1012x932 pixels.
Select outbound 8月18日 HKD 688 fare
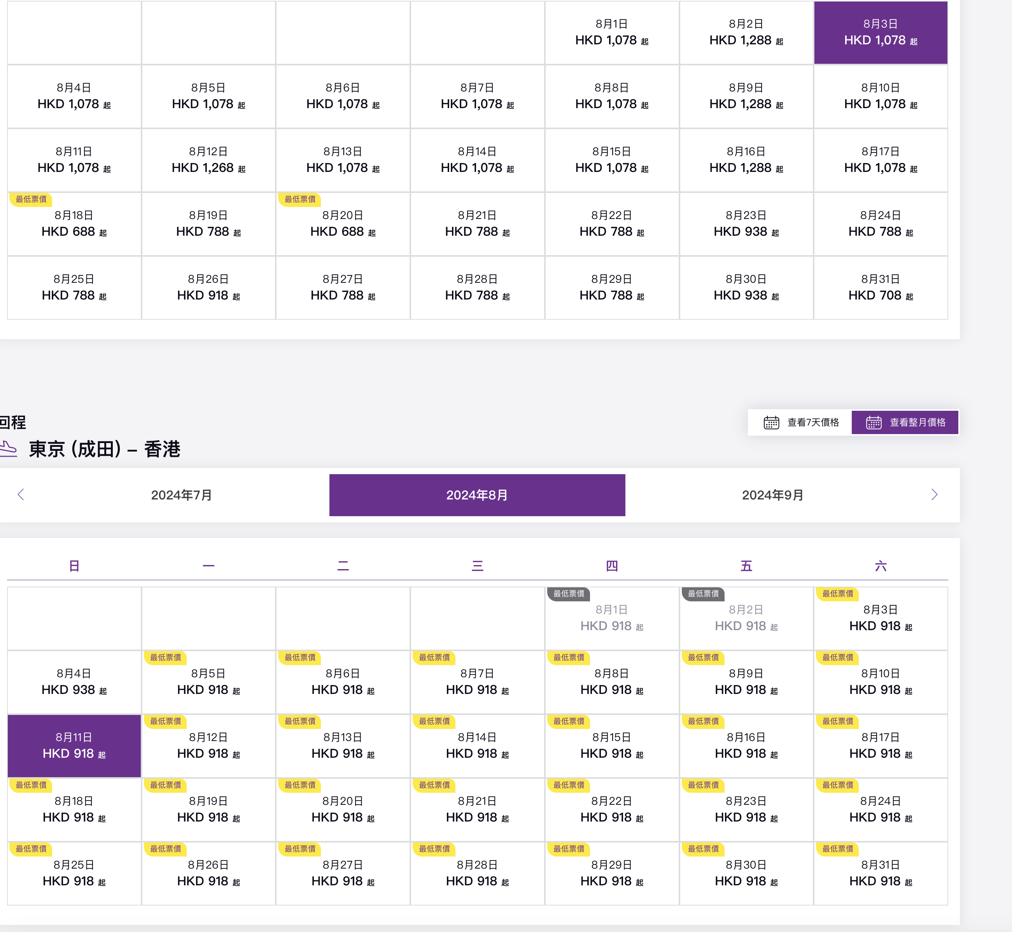point(74,224)
